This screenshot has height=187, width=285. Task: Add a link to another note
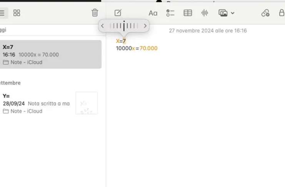click(x=265, y=13)
